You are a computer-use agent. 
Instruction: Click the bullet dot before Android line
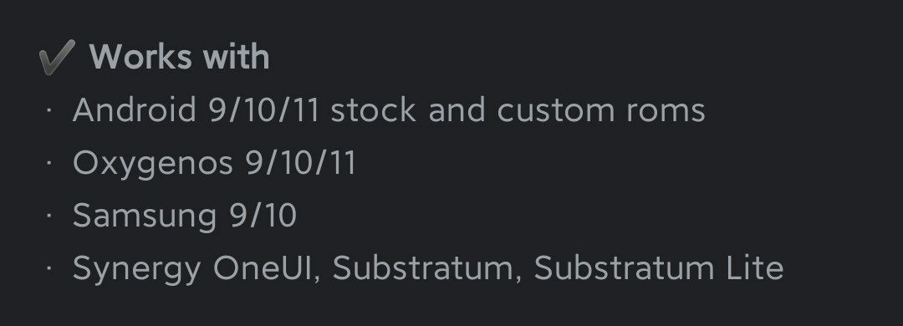pos(49,110)
